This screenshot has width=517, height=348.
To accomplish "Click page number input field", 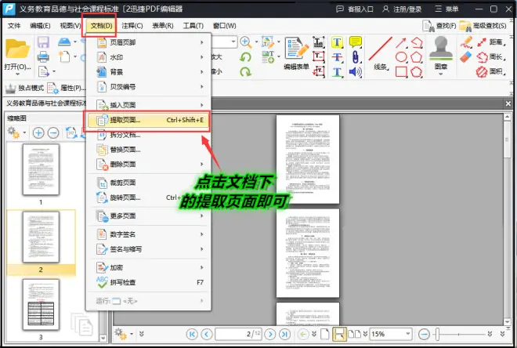I will 238,334.
